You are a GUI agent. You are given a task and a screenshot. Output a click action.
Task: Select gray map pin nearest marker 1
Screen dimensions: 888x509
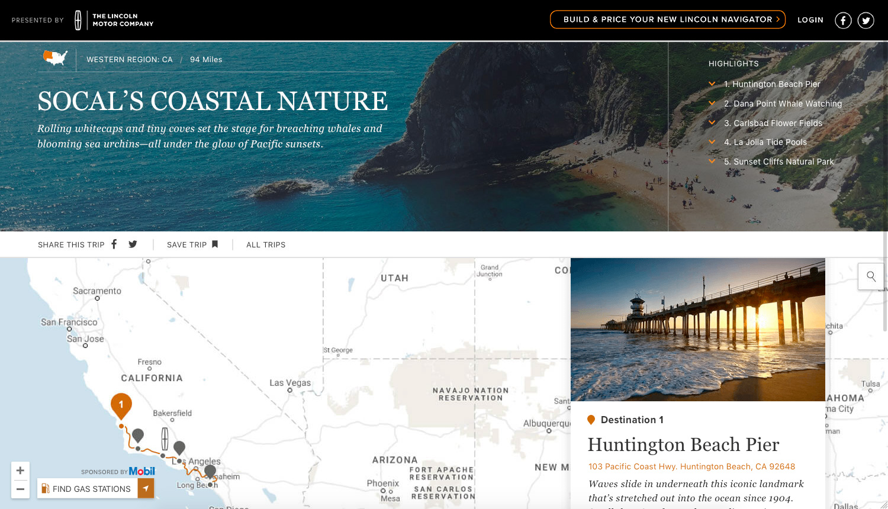pyautogui.click(x=138, y=436)
